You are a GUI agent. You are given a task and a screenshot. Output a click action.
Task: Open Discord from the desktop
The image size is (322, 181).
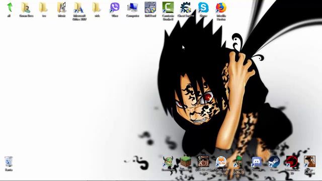pyautogui.click(x=256, y=162)
